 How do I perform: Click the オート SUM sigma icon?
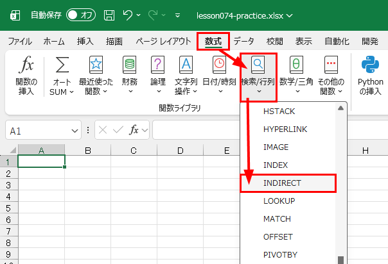point(62,65)
